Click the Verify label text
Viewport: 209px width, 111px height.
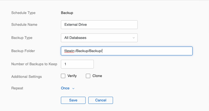(x=72, y=76)
